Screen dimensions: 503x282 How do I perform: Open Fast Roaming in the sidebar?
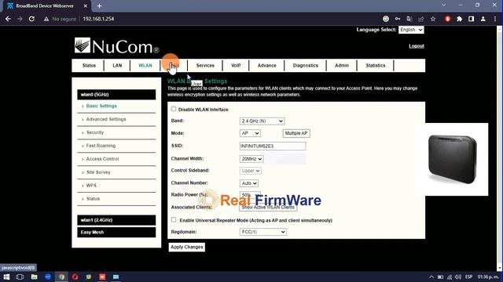(101, 146)
